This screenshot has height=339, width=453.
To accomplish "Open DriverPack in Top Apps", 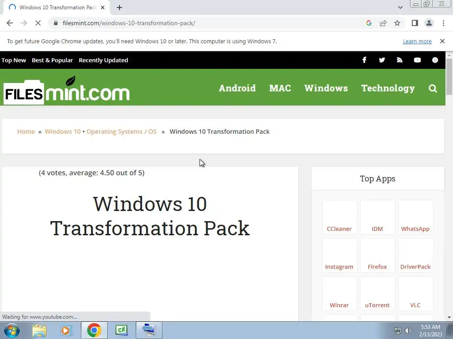I will [x=415, y=255].
